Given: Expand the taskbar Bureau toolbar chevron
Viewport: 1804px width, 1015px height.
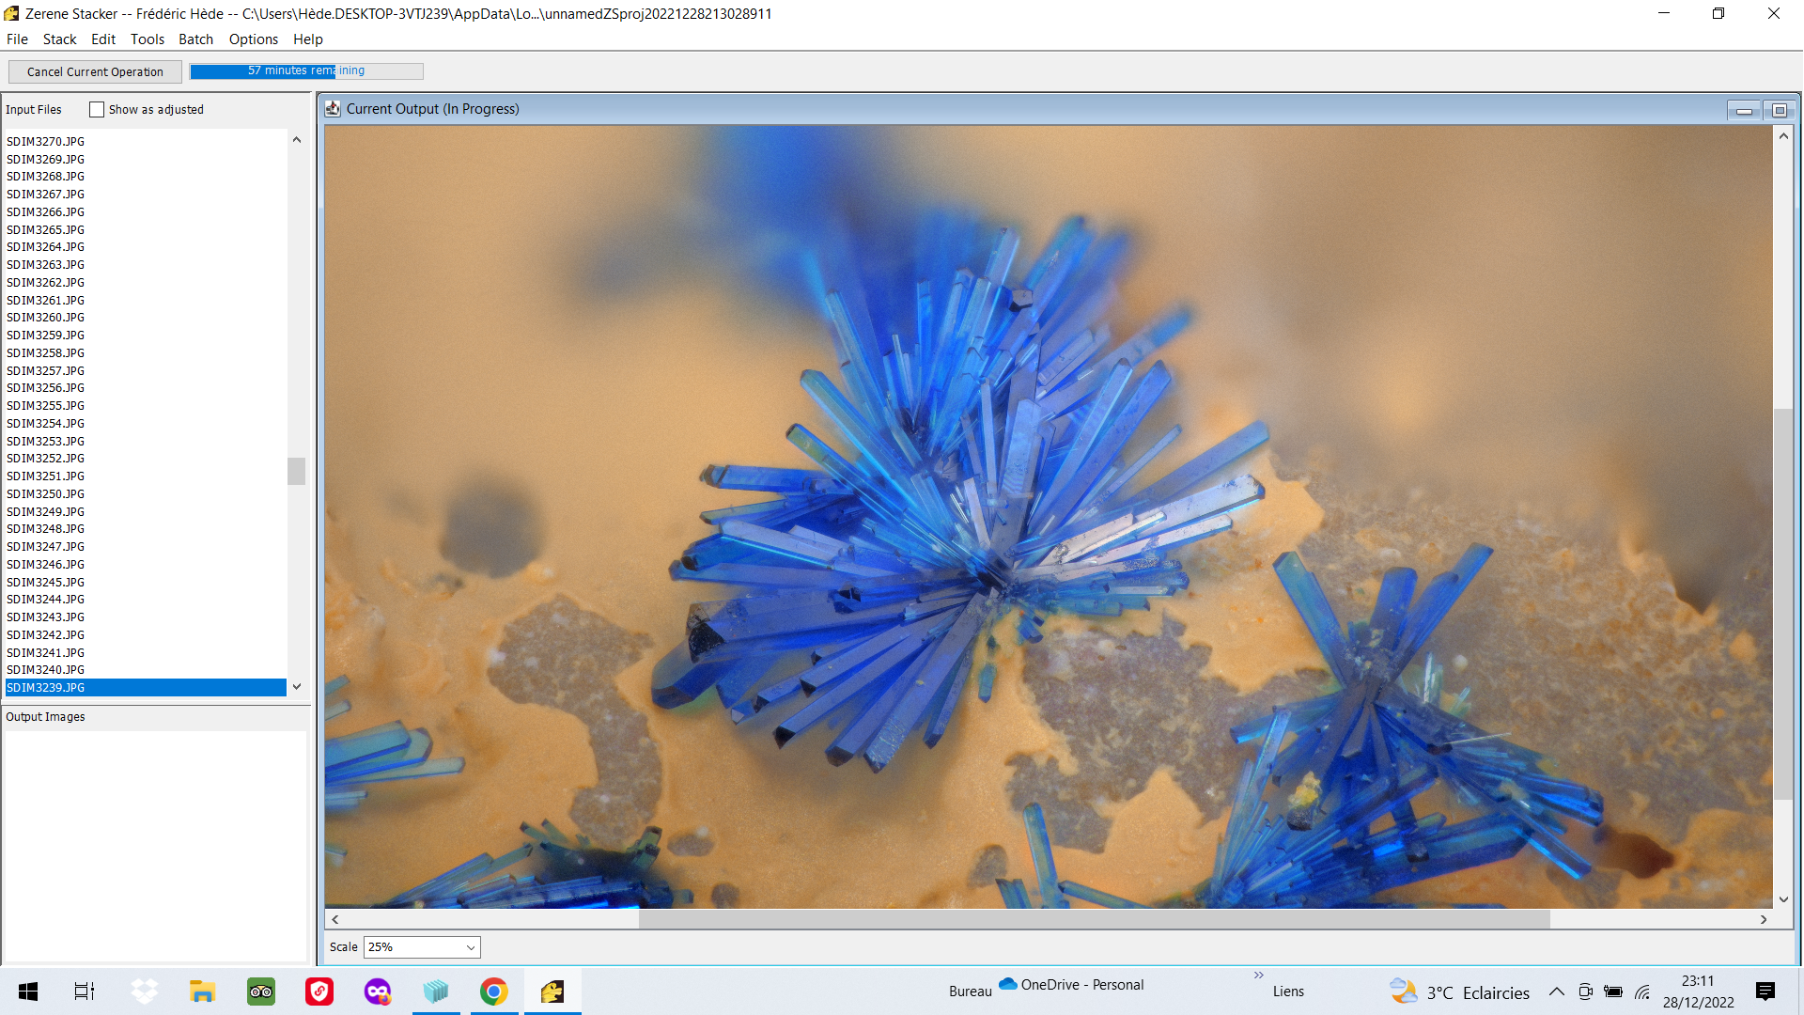Looking at the screenshot, I should [x=1258, y=976].
